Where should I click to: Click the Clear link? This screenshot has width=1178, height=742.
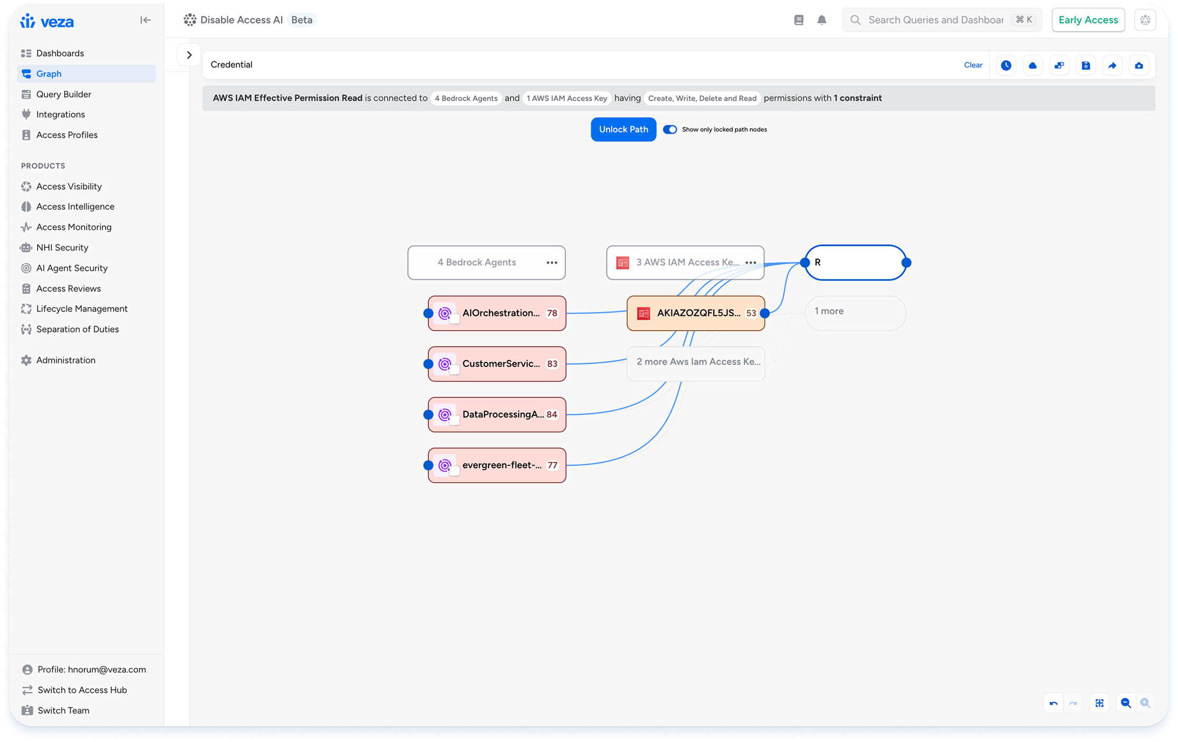tap(973, 65)
